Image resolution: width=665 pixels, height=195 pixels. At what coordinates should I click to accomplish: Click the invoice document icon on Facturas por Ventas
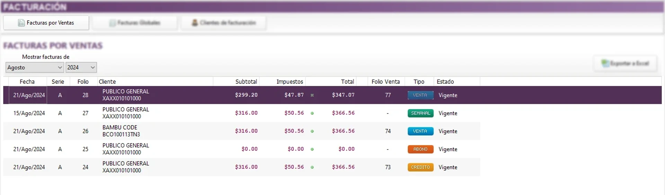coord(21,23)
